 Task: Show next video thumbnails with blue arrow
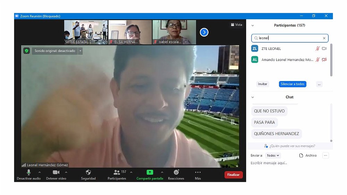click(x=204, y=32)
